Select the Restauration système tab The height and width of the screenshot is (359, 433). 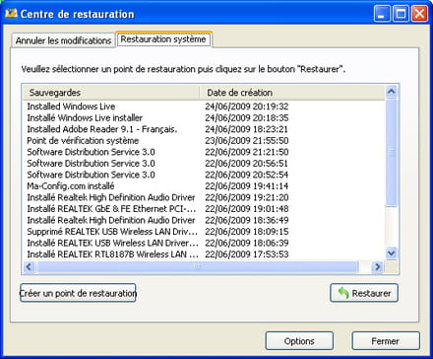coord(163,39)
